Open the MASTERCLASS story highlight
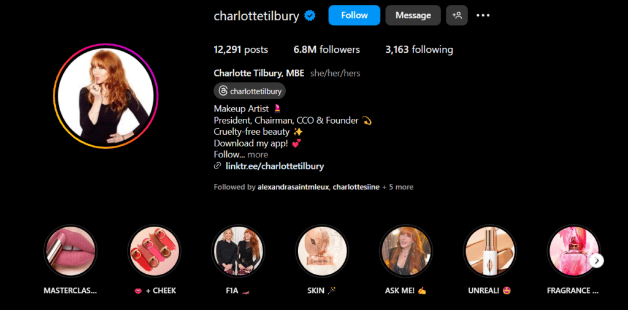628x310 pixels. [70, 251]
